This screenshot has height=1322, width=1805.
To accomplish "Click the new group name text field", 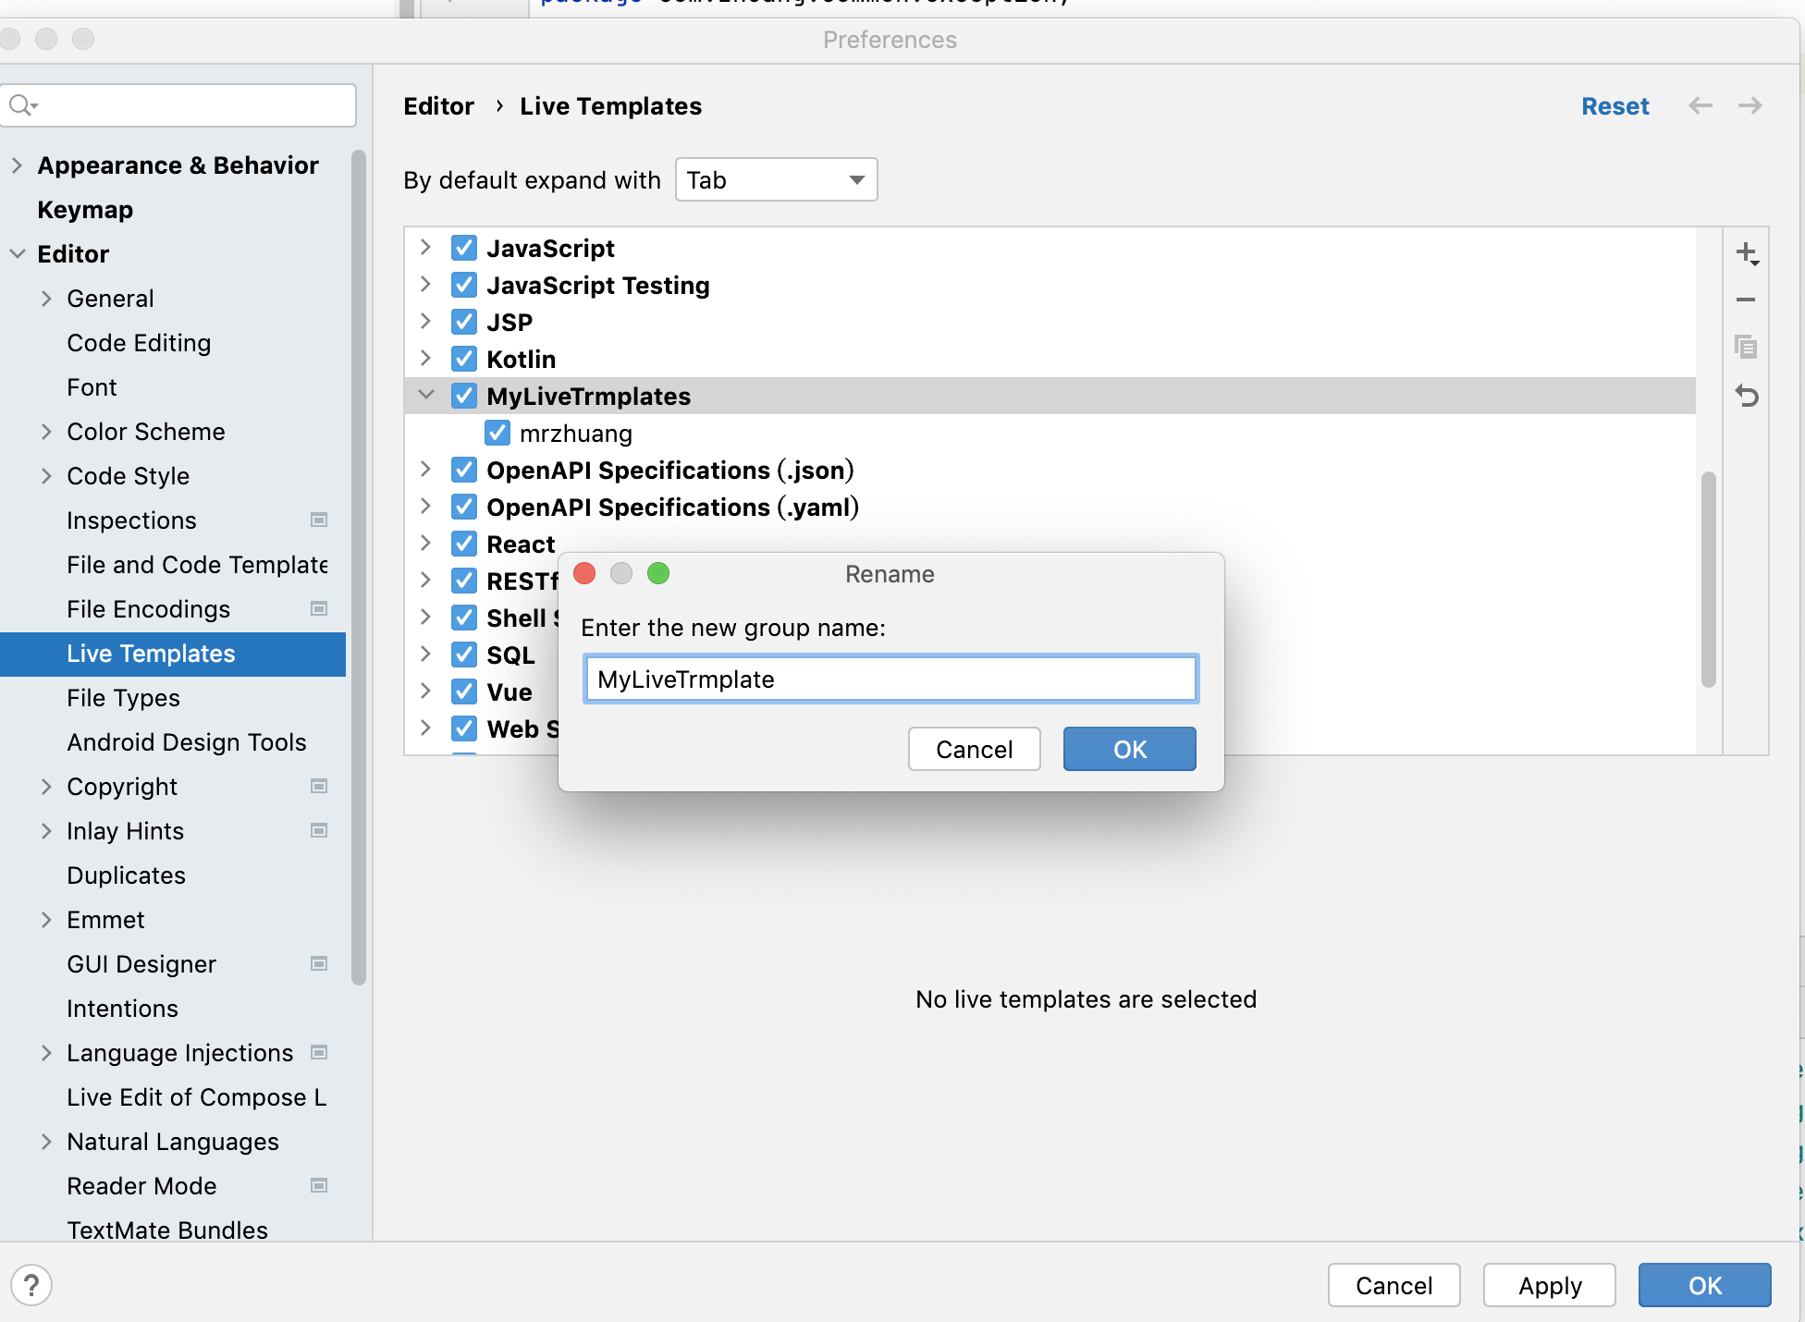I will (x=890, y=679).
